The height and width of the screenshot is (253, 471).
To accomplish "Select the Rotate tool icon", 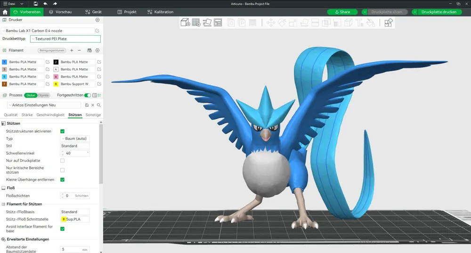I will [x=282, y=23].
